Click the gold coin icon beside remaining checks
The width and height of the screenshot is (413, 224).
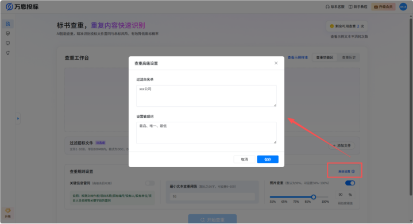tap(331, 26)
